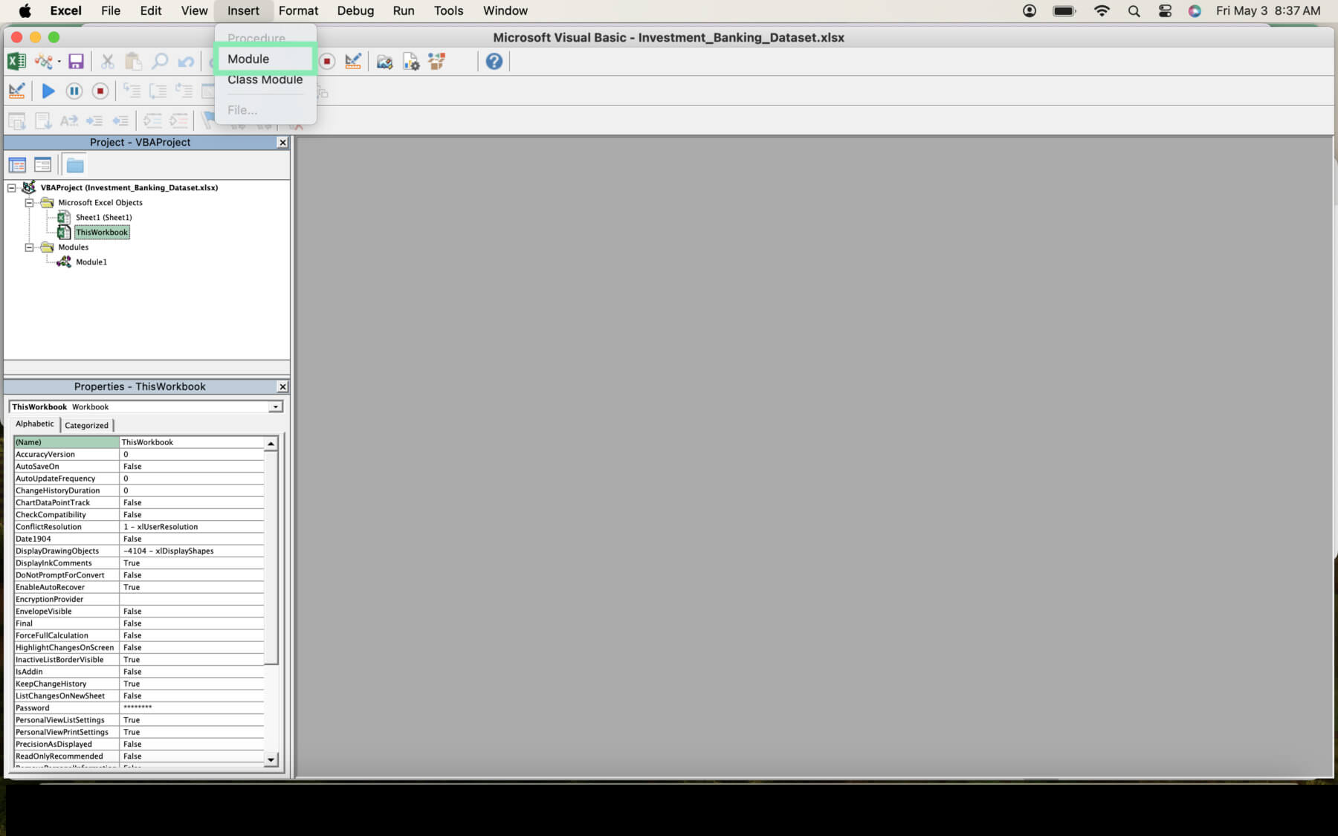Click the Break pause icon
1338x836 pixels.
(74, 91)
